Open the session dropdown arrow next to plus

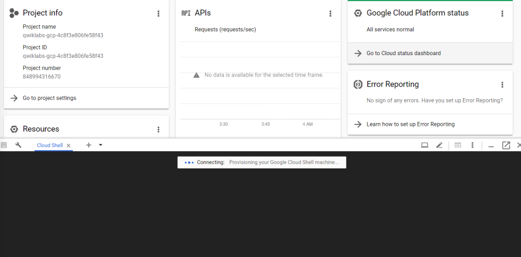(x=101, y=145)
